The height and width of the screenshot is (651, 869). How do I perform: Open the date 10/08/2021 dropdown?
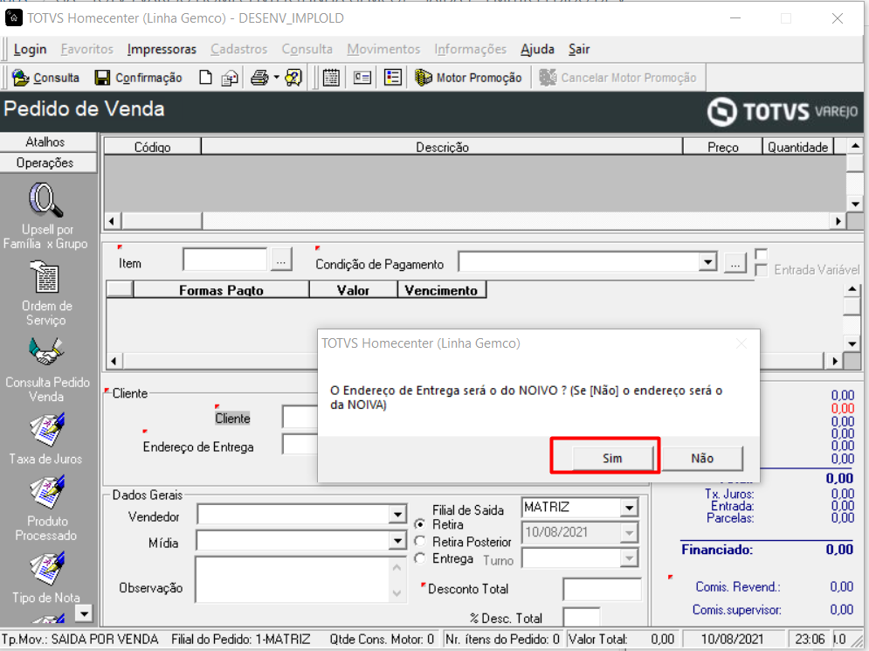(629, 533)
